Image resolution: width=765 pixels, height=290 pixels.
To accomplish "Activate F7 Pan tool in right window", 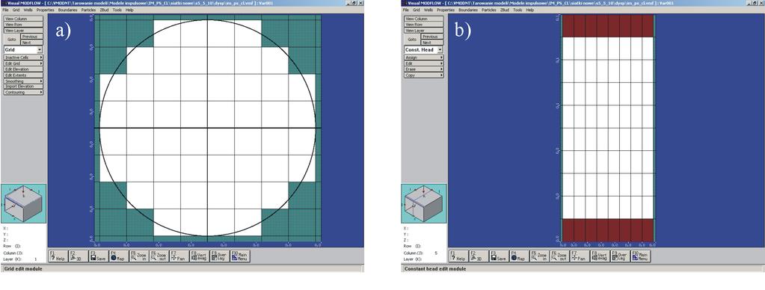I will pos(580,256).
